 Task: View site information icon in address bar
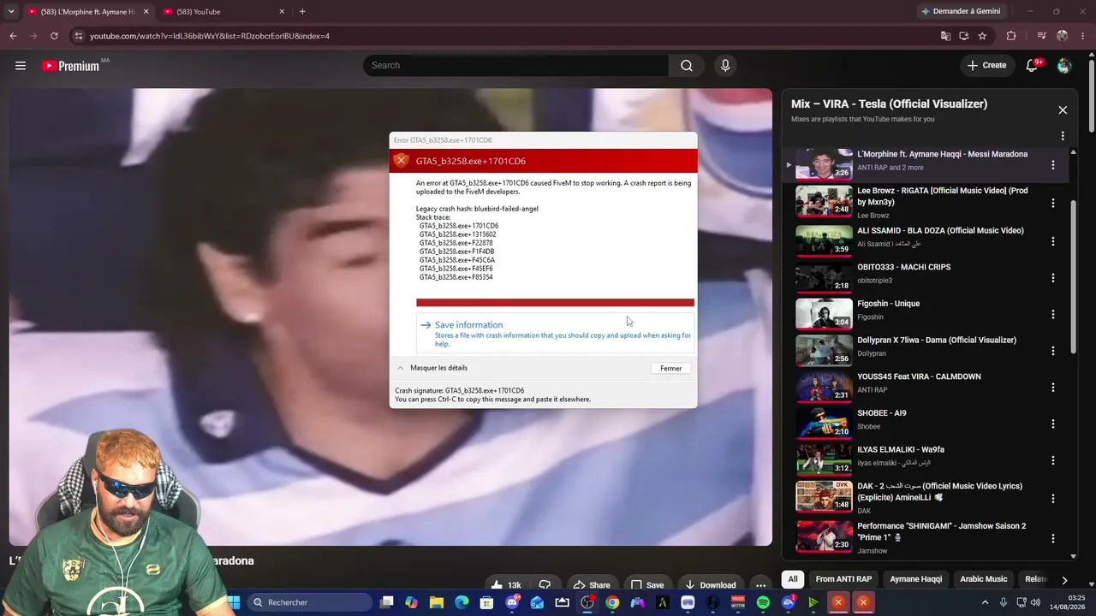[x=79, y=36]
